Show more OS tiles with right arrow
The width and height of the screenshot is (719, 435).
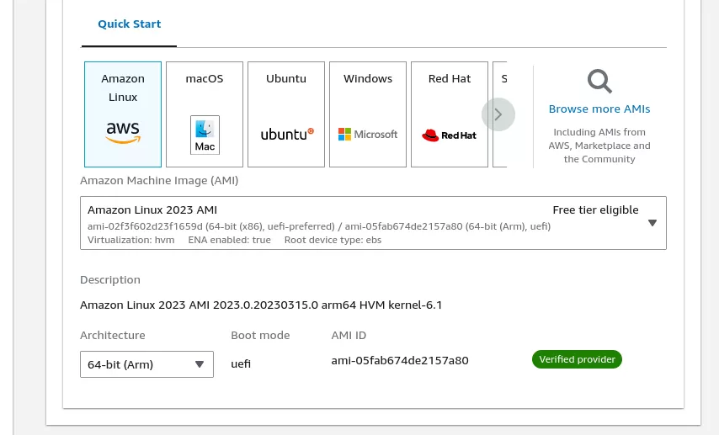498,114
